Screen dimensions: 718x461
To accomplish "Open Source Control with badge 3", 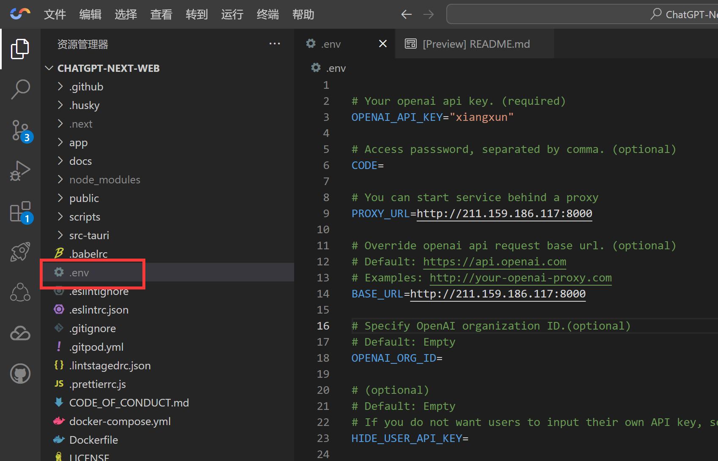I will (x=21, y=131).
